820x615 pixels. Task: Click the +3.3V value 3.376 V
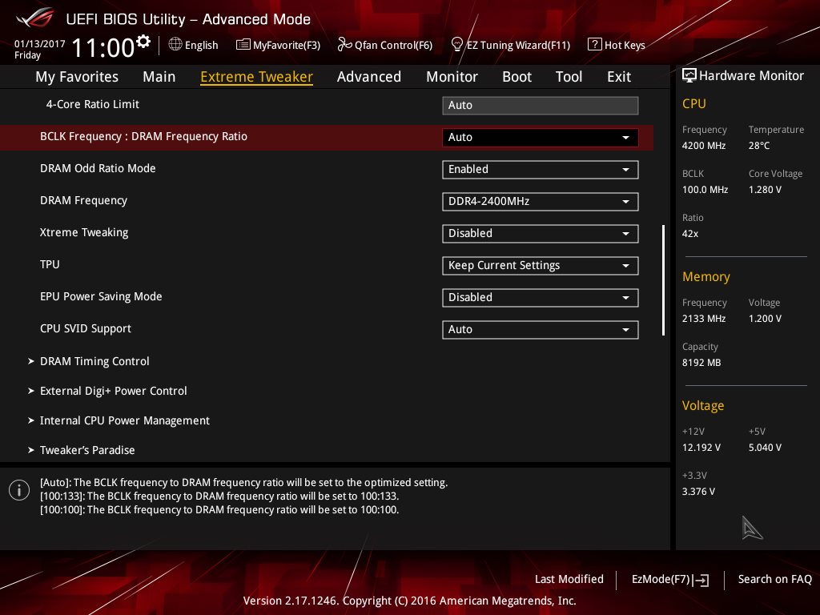coord(698,492)
